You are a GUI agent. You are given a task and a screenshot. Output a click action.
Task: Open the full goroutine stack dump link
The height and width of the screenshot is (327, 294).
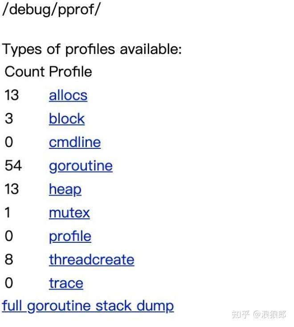pyautogui.click(x=88, y=306)
